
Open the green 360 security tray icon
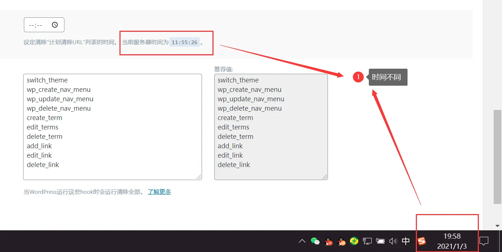point(354,241)
